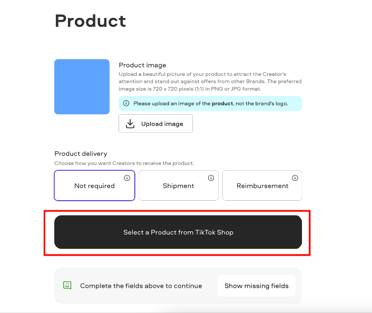Click the 'Complete the fields above' message
This screenshot has width=372, height=313.
[141, 286]
